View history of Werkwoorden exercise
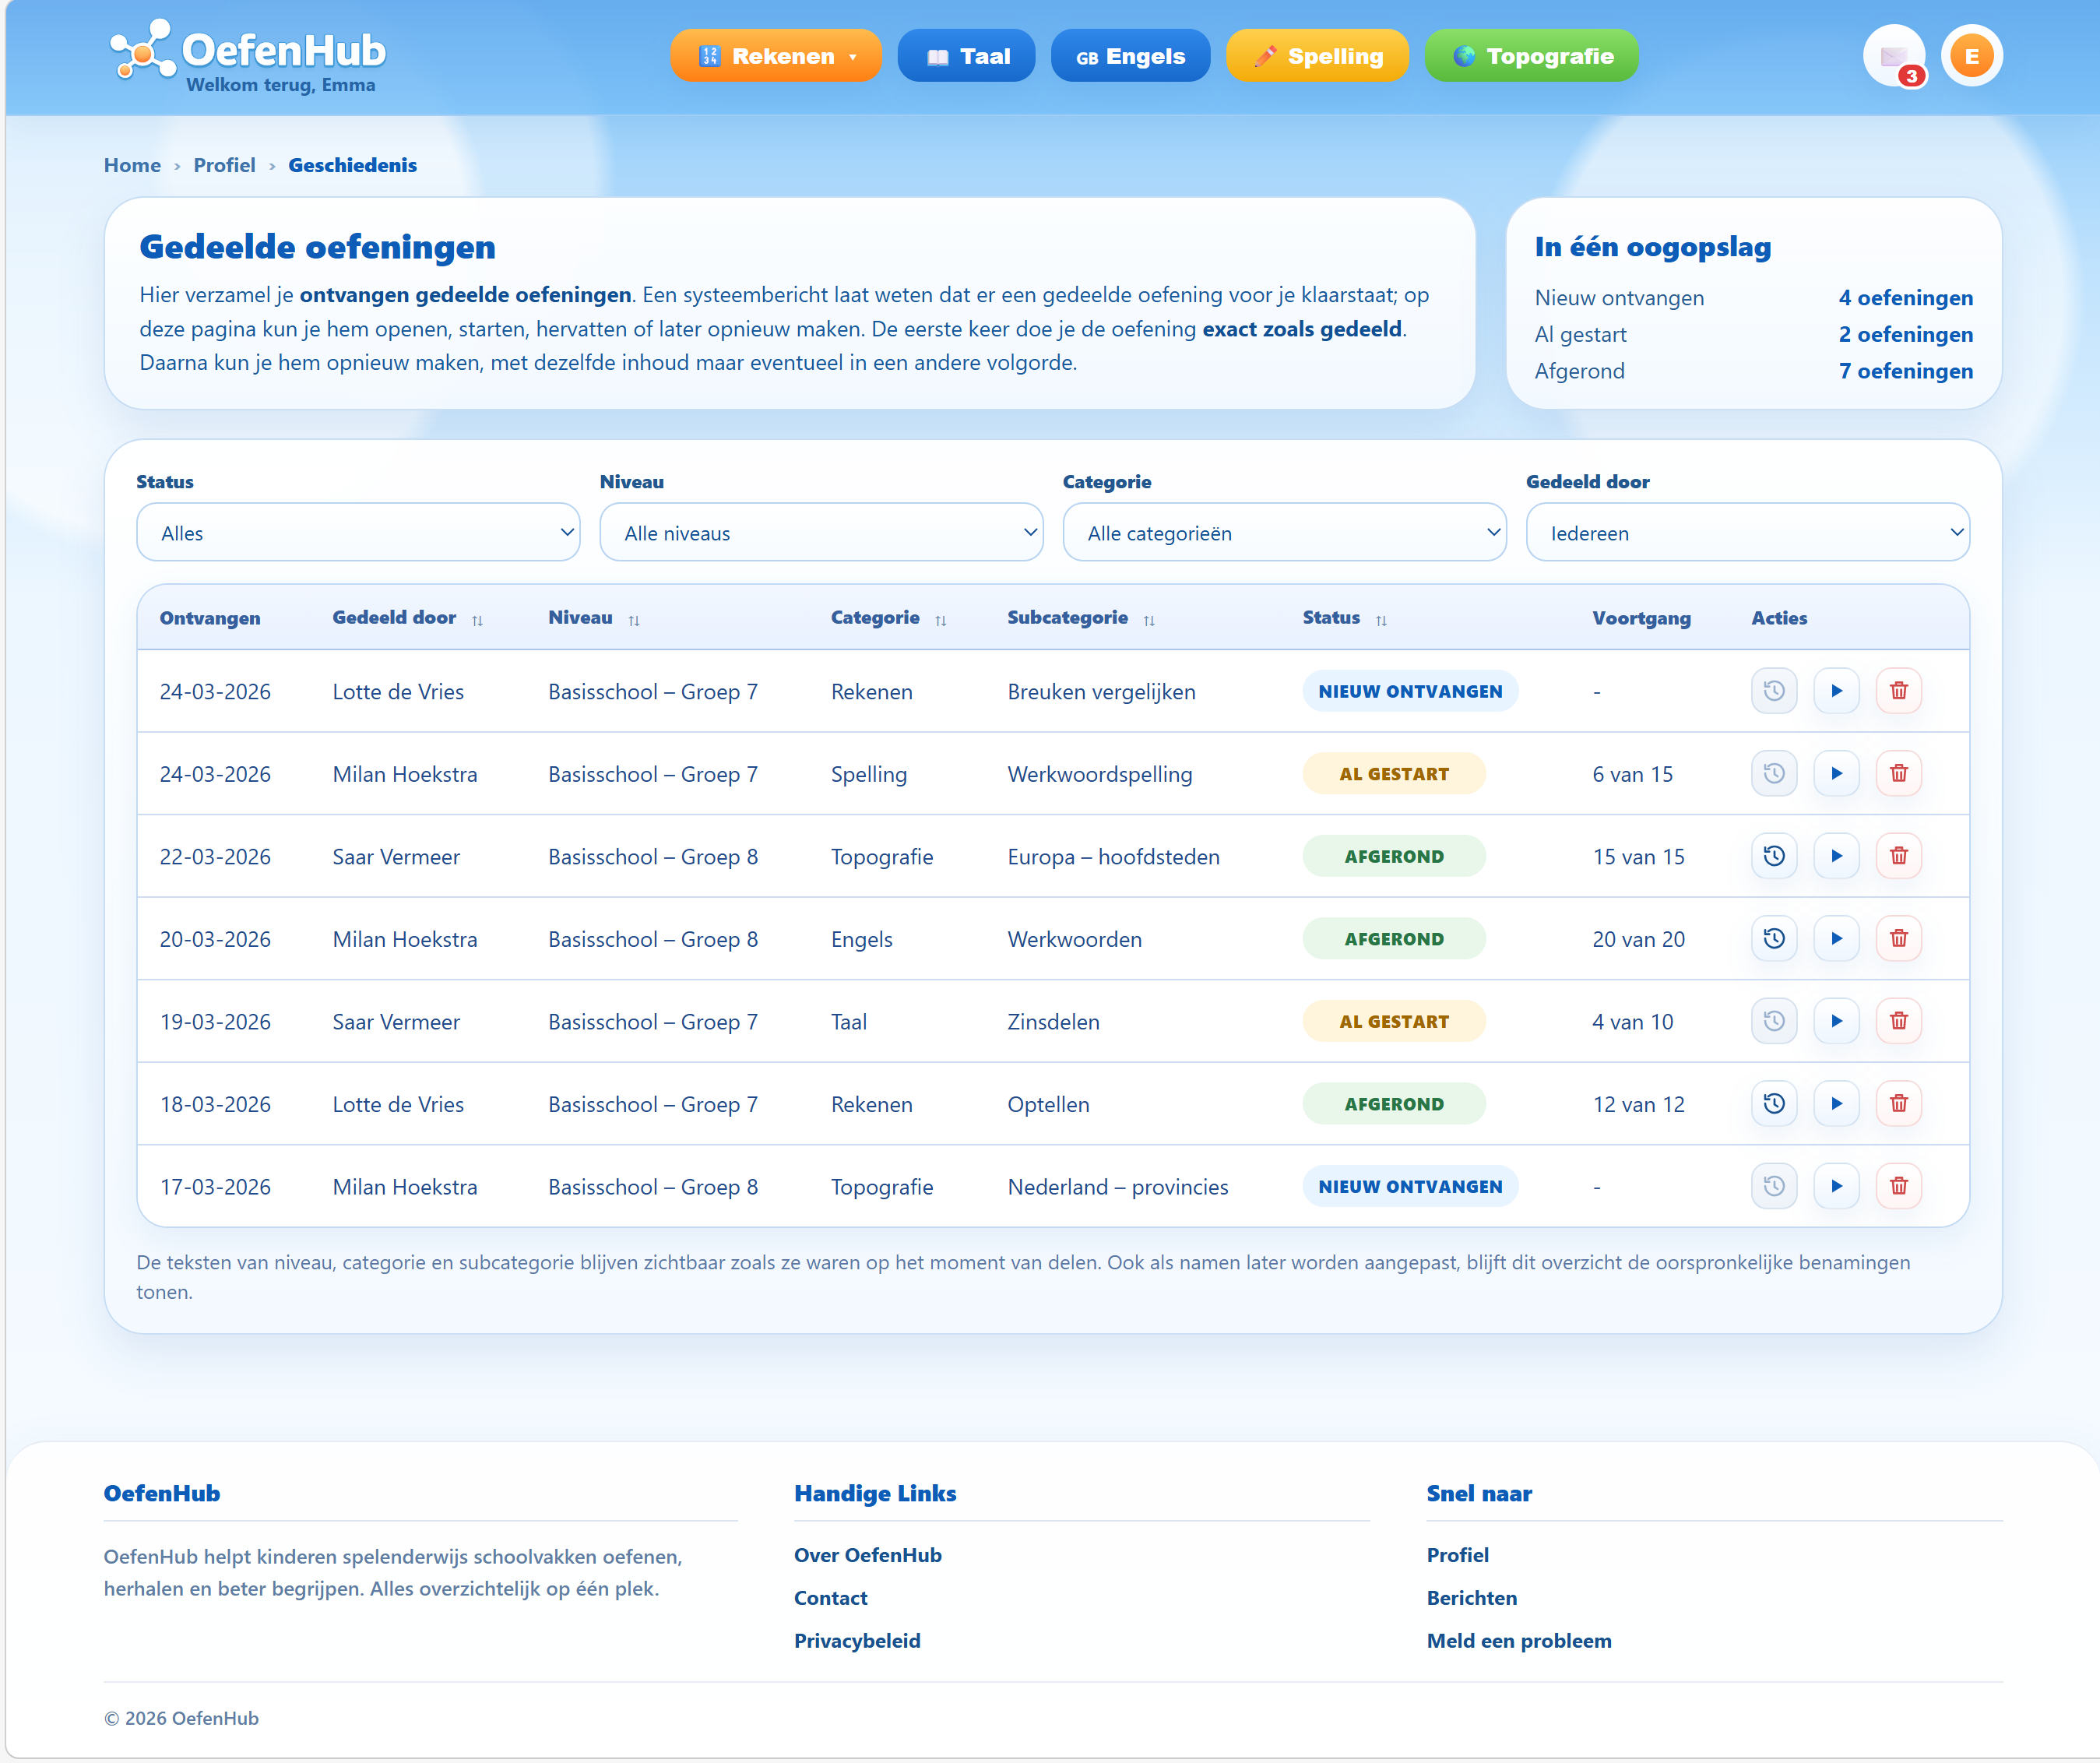This screenshot has width=2100, height=1763. (x=1774, y=938)
